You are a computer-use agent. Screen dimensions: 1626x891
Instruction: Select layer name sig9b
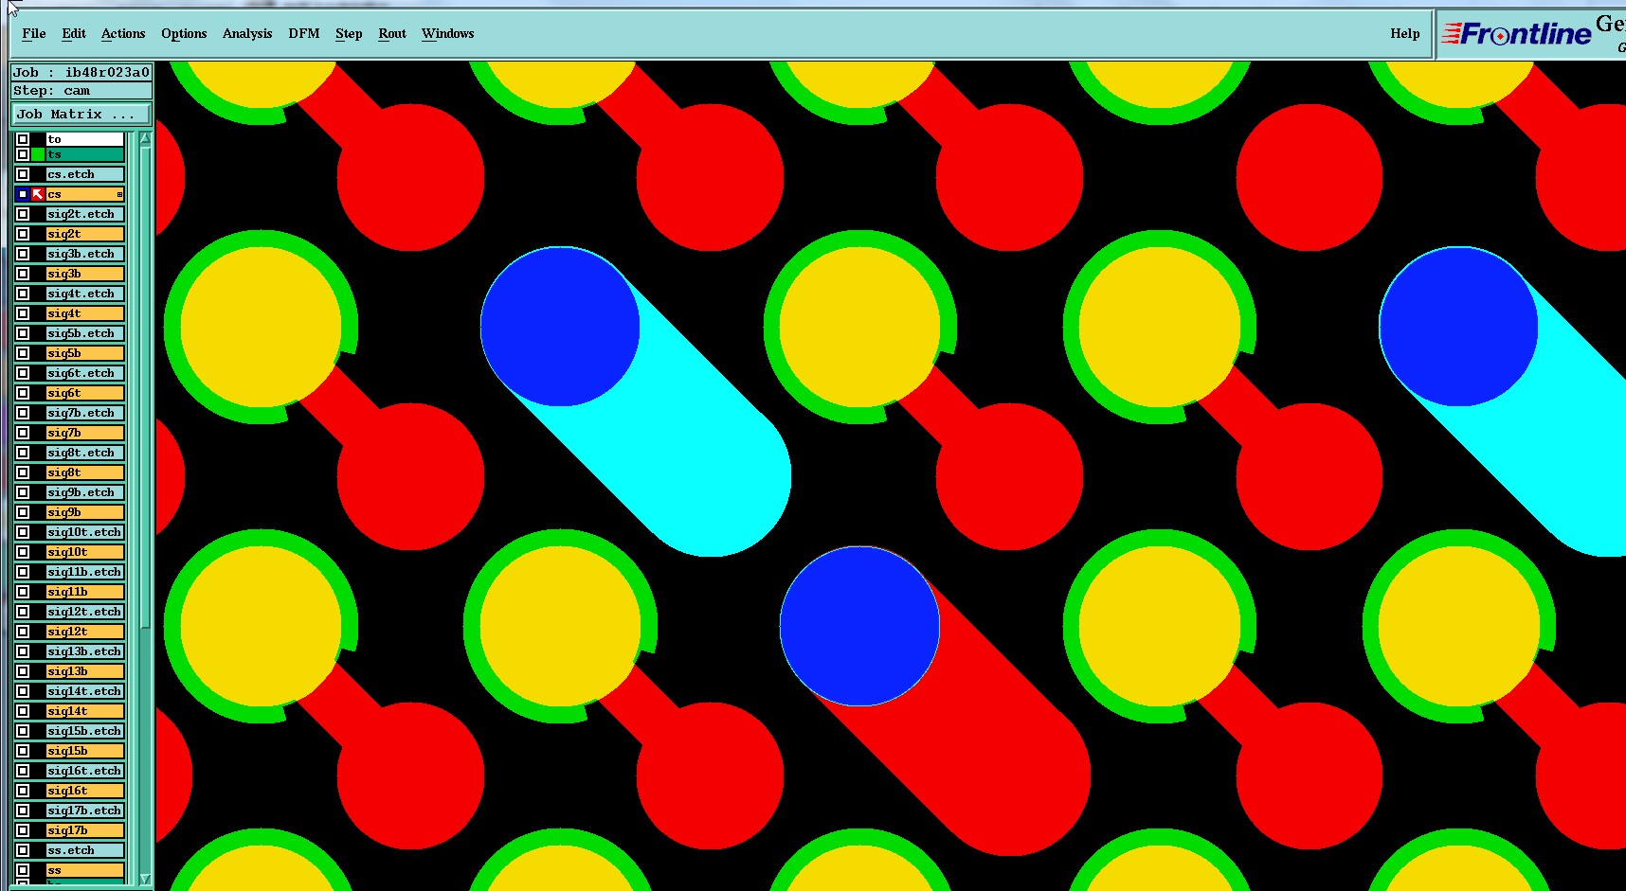[85, 512]
